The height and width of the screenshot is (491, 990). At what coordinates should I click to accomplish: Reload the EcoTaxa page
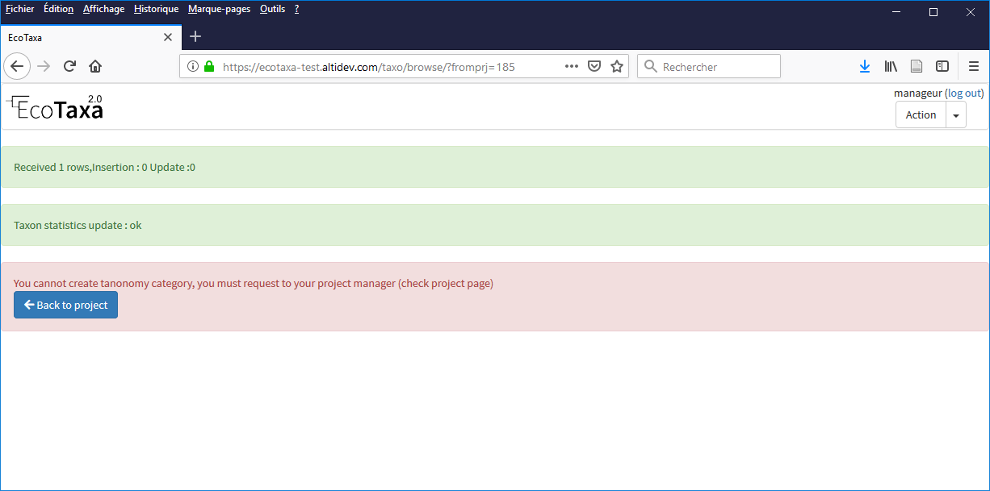[x=69, y=66]
